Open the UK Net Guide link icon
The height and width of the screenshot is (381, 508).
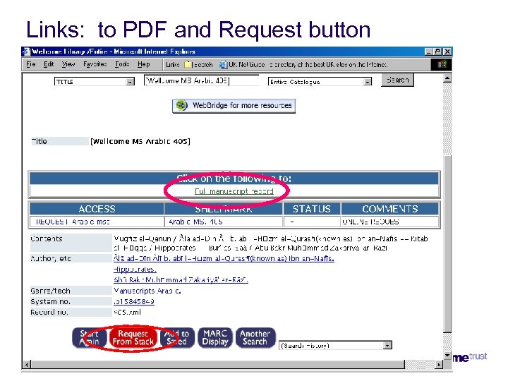(x=224, y=64)
